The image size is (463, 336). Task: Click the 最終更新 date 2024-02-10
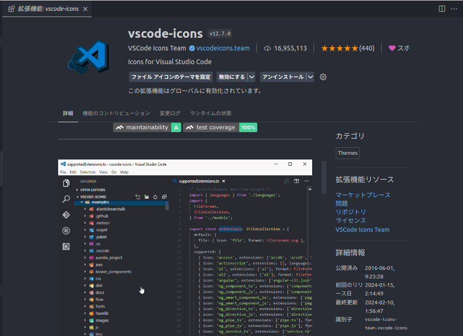pos(380,307)
